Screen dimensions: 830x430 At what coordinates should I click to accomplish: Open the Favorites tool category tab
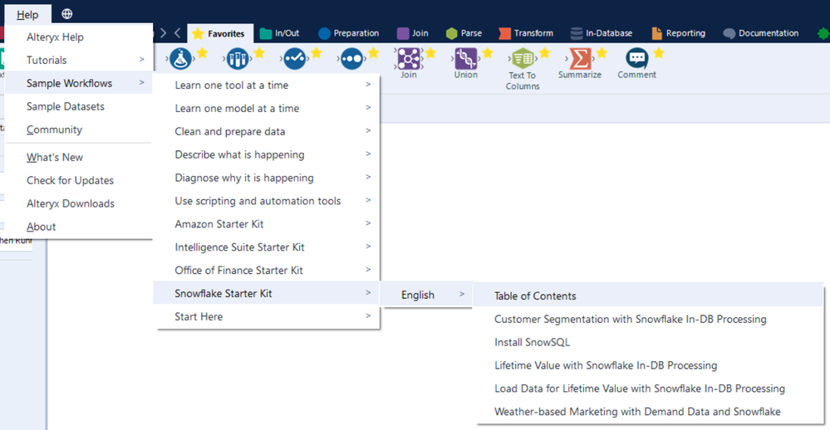(x=220, y=33)
